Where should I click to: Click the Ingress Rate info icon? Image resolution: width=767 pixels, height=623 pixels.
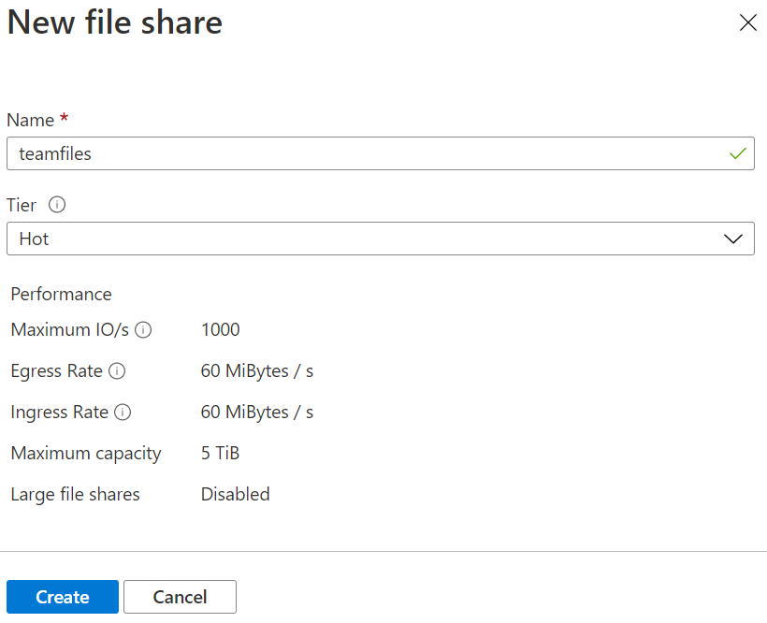click(123, 413)
